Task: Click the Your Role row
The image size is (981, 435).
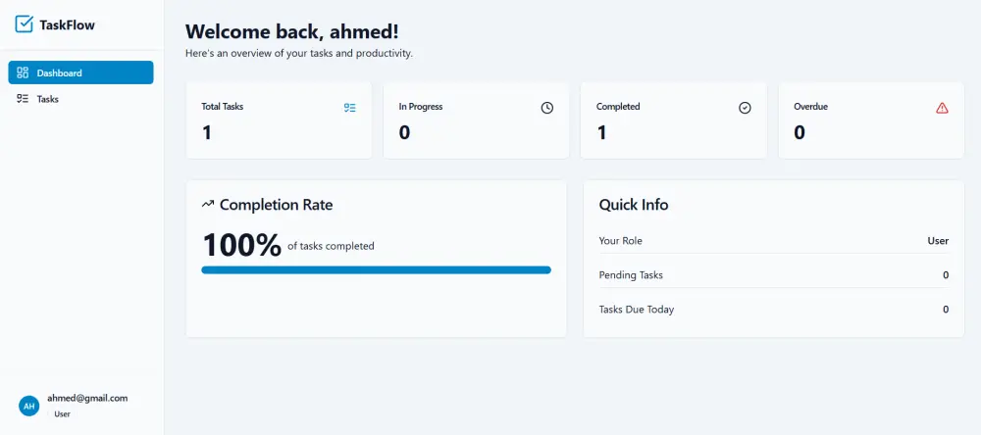Action: pyautogui.click(x=773, y=241)
